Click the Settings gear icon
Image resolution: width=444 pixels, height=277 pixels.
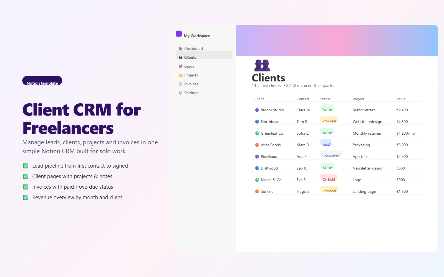[x=180, y=93]
